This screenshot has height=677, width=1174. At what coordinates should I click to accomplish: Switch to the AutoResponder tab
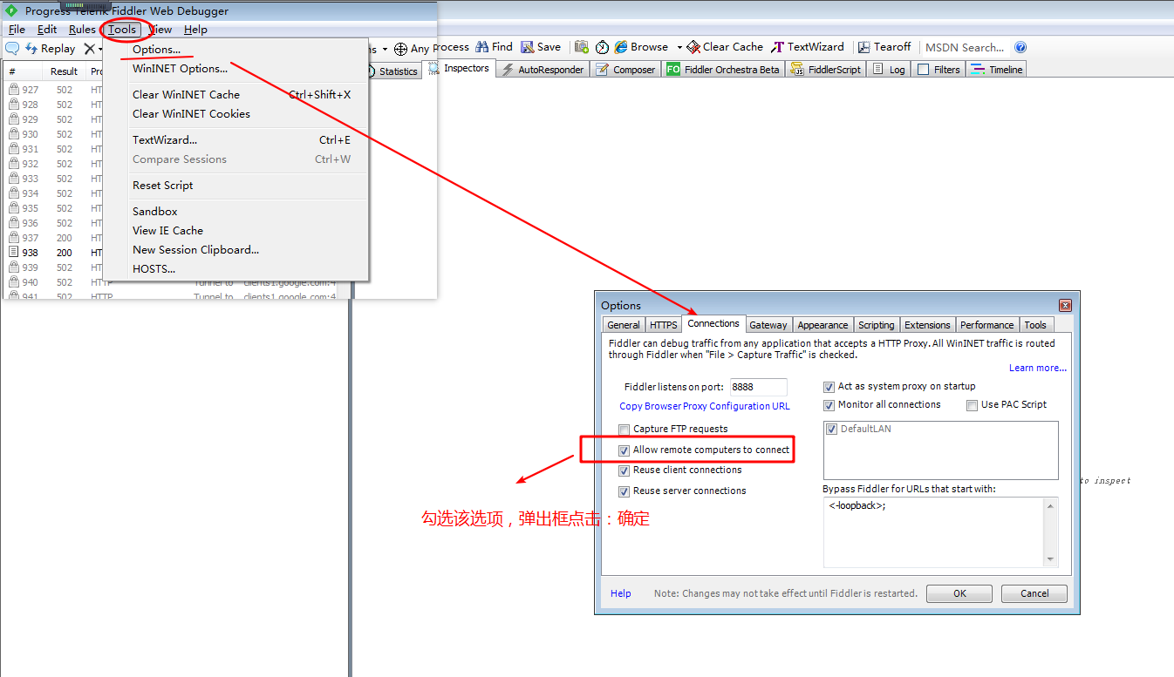pos(543,70)
